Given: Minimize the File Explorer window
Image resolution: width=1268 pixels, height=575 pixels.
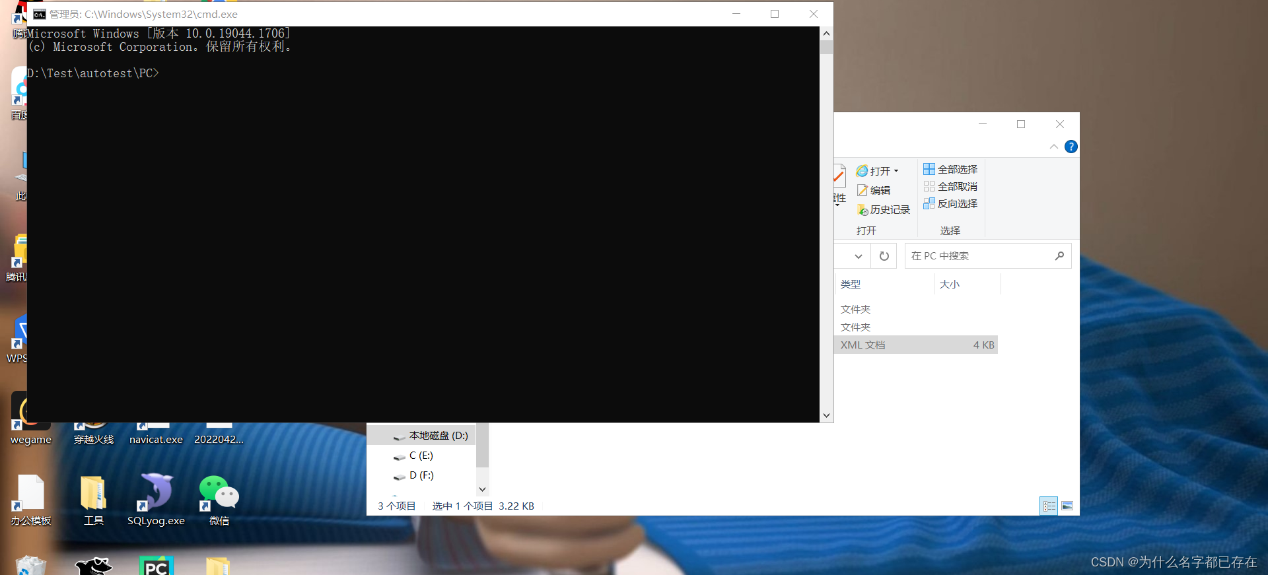Looking at the screenshot, I should [x=983, y=124].
